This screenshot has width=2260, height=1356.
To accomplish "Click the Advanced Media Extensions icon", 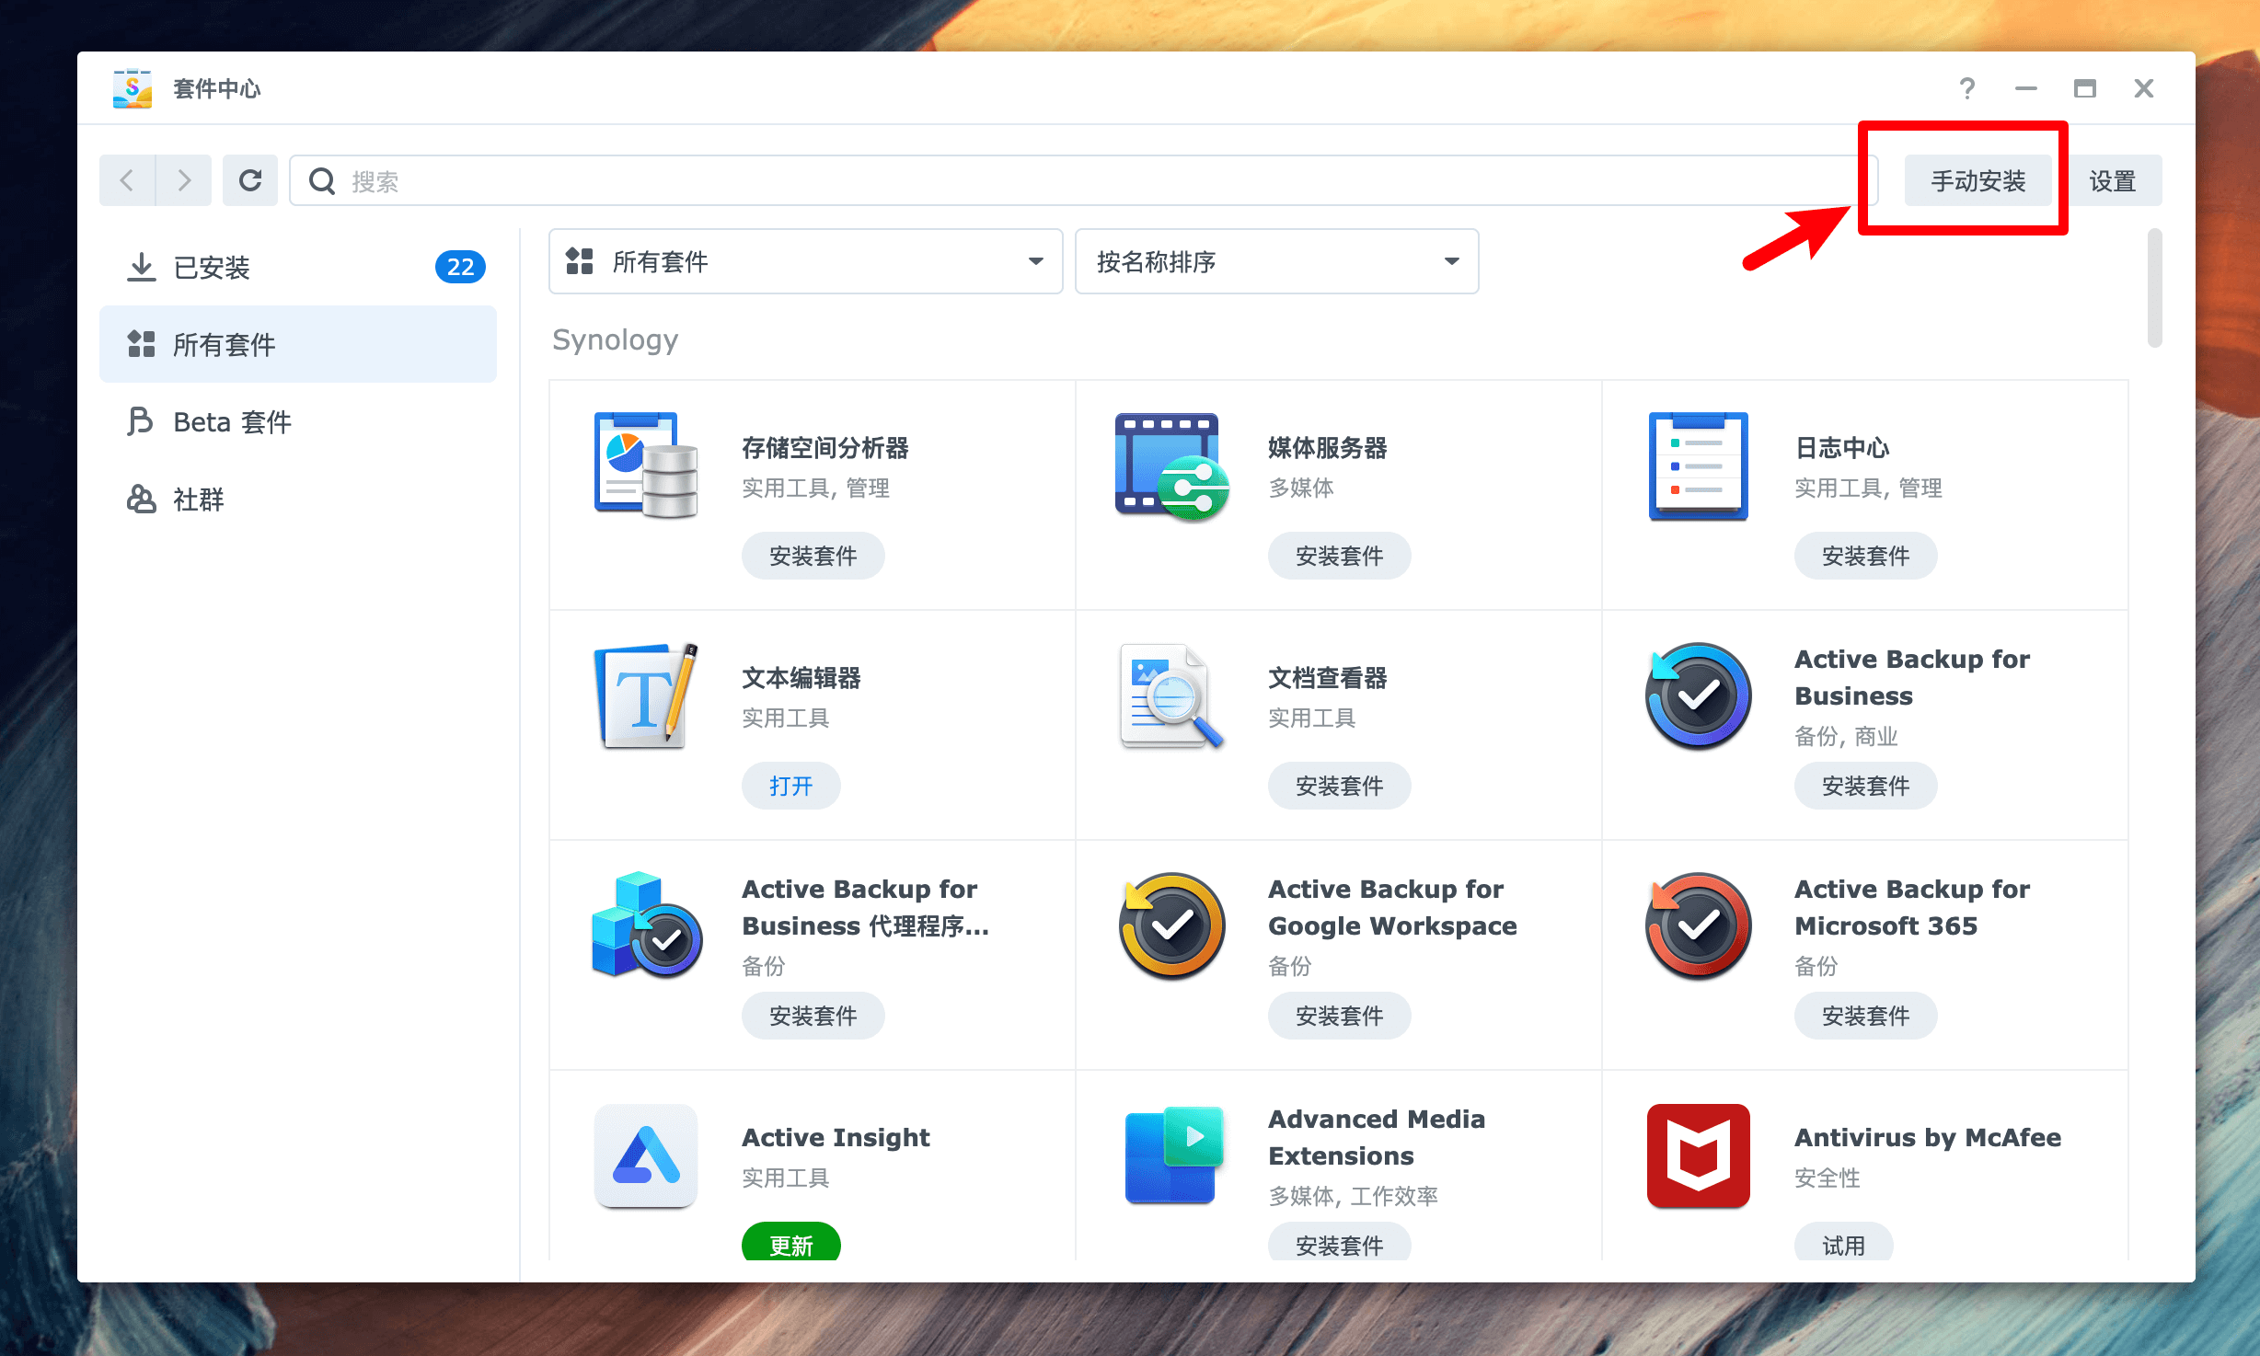I will point(1171,1155).
